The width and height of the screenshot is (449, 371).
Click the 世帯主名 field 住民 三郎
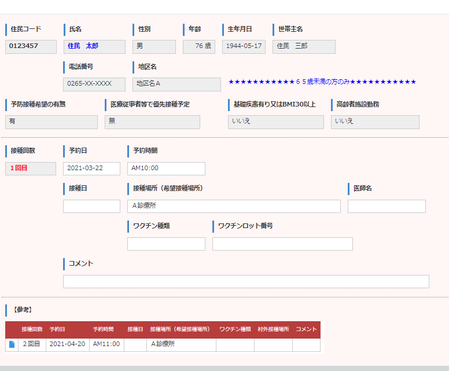pos(304,46)
